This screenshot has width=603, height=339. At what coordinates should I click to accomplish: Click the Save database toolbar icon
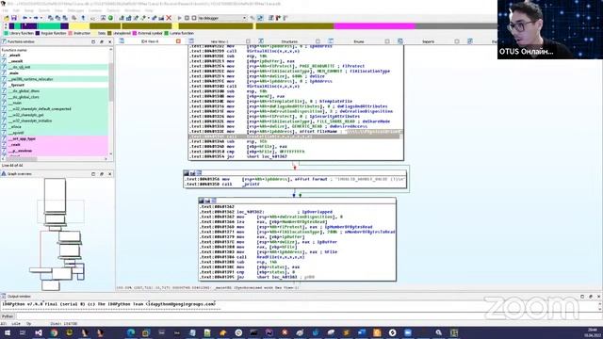(14, 18)
